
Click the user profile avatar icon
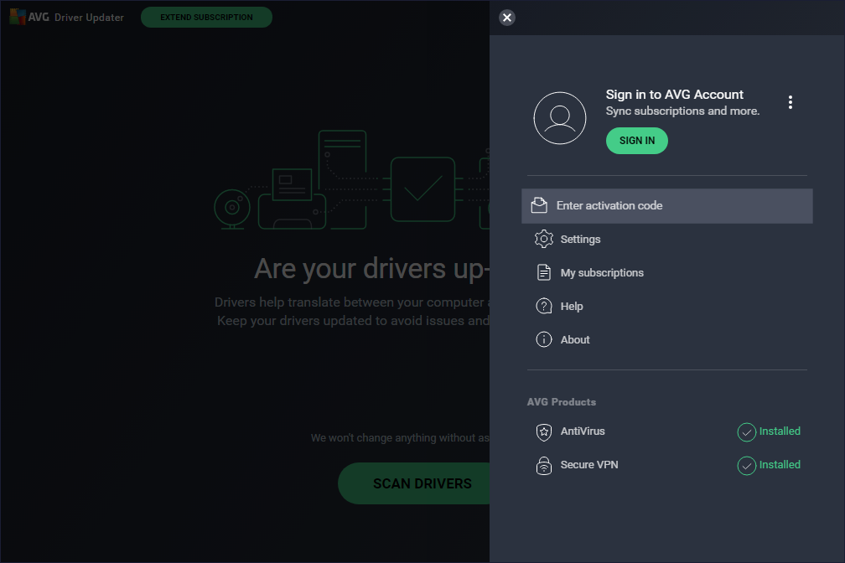click(559, 118)
